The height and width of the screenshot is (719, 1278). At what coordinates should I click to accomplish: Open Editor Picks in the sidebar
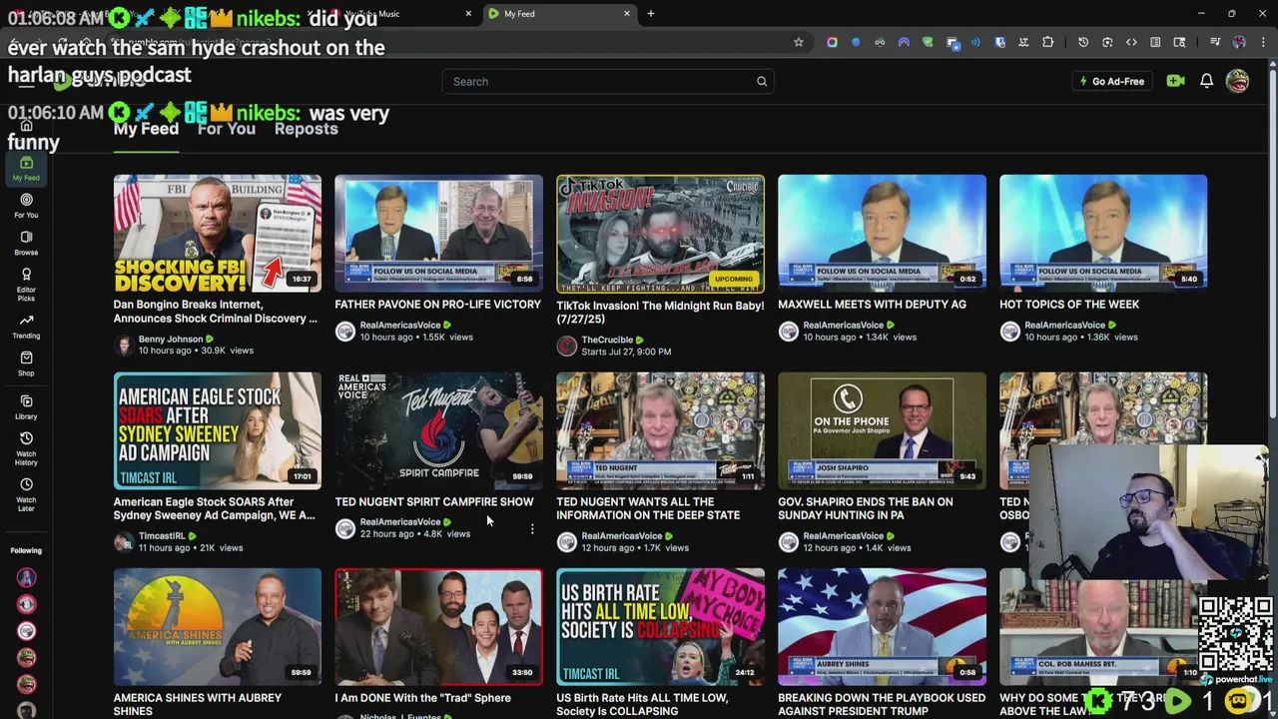tap(26, 285)
